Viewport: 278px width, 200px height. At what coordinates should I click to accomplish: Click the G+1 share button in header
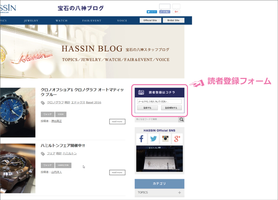[x=177, y=12]
